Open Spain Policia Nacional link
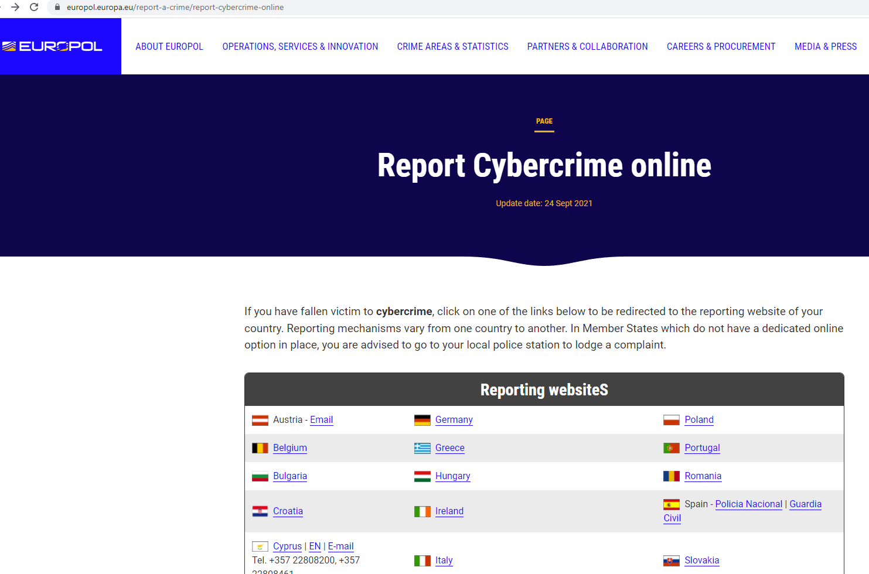The height and width of the screenshot is (574, 869). 749,504
